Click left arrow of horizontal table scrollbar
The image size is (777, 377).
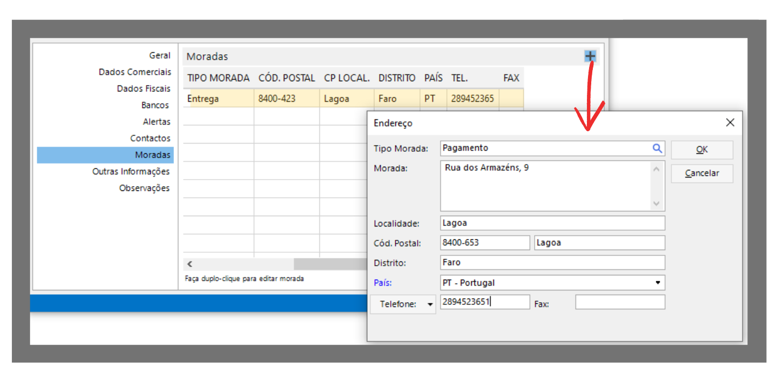click(190, 264)
